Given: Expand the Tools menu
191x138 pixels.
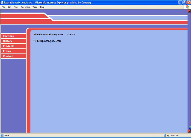Looking at the screenshot, I should click(35, 7).
